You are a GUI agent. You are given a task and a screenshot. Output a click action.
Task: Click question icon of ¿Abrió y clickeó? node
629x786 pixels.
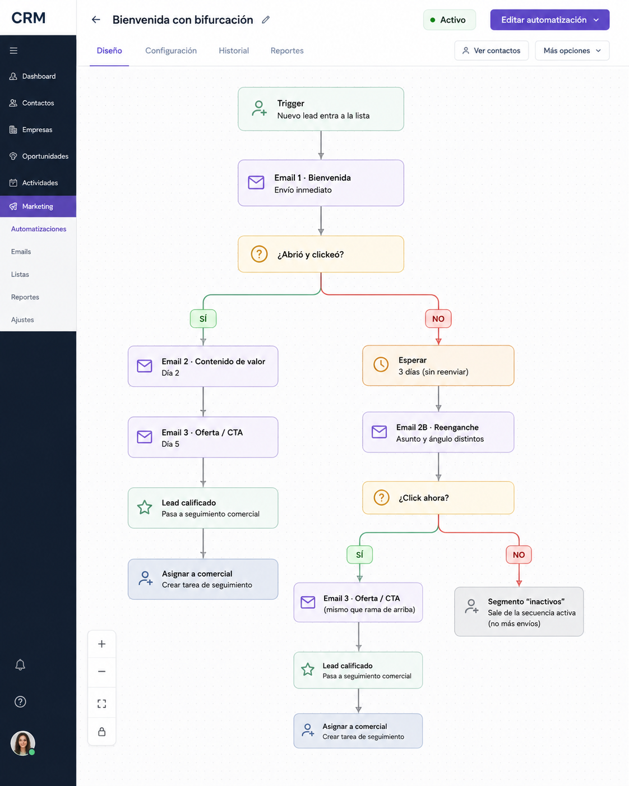click(259, 254)
